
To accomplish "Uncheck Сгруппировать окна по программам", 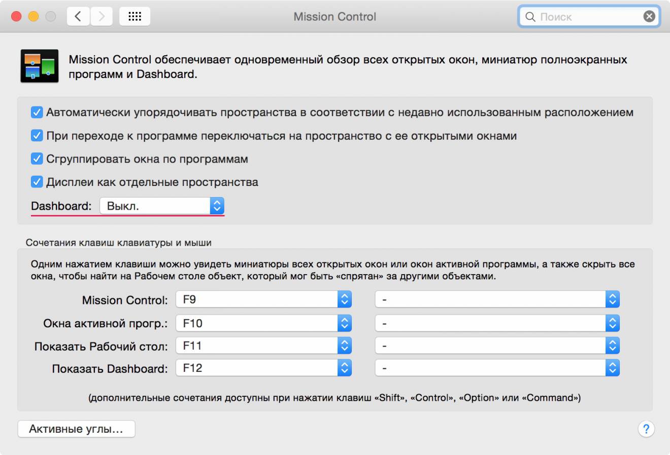I will [37, 159].
